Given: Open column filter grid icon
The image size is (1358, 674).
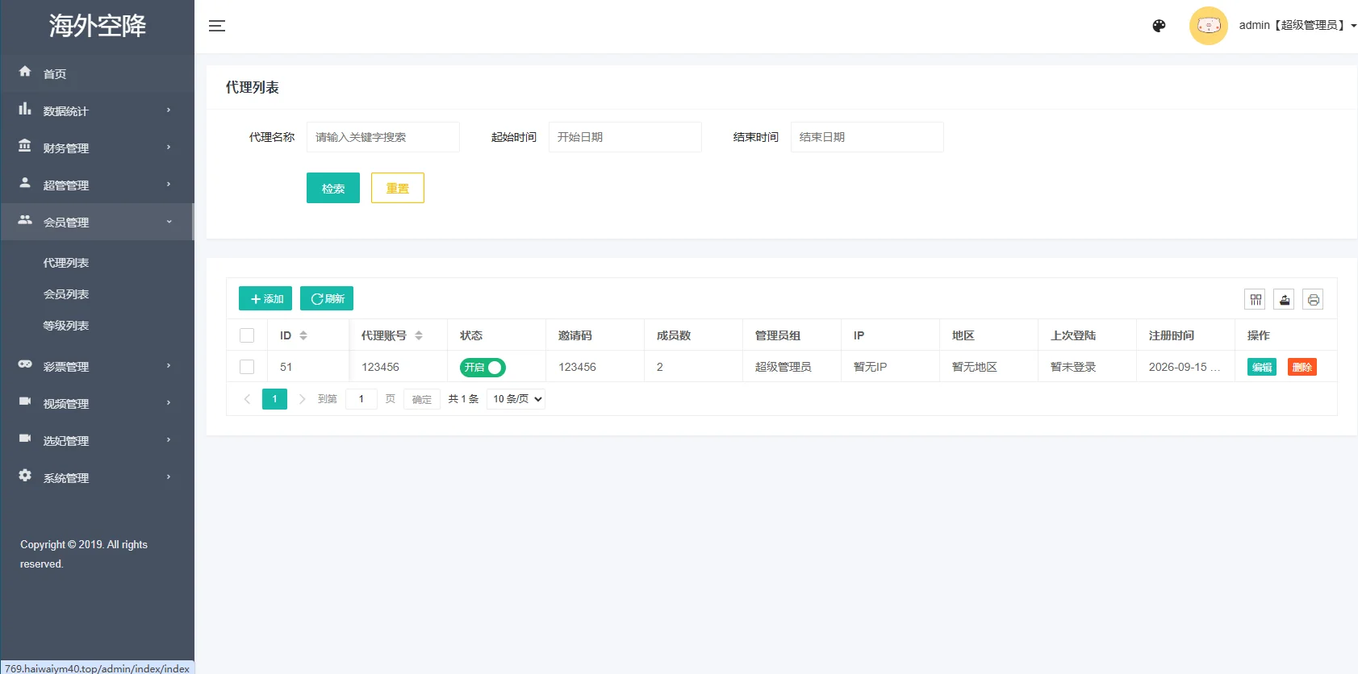Looking at the screenshot, I should tap(1256, 300).
